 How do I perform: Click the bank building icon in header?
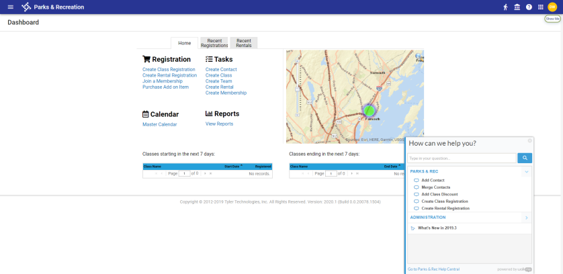pos(517,7)
